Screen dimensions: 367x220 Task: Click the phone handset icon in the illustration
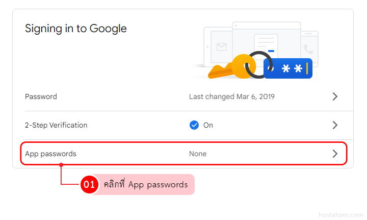308,50
